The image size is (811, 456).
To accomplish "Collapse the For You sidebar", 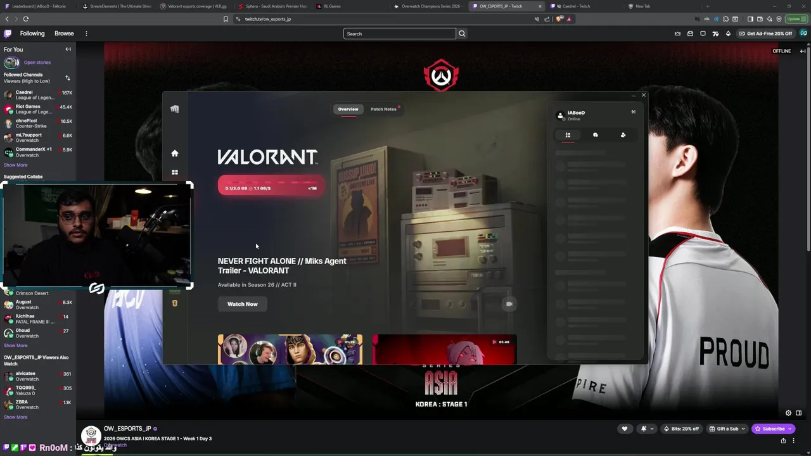I will coord(68,49).
